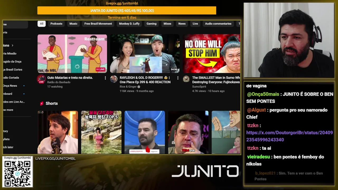Select the Audio commentaries chip
Screen dimensions: 338x190
[218, 24]
